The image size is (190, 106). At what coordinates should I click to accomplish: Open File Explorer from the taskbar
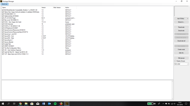click(26, 103)
